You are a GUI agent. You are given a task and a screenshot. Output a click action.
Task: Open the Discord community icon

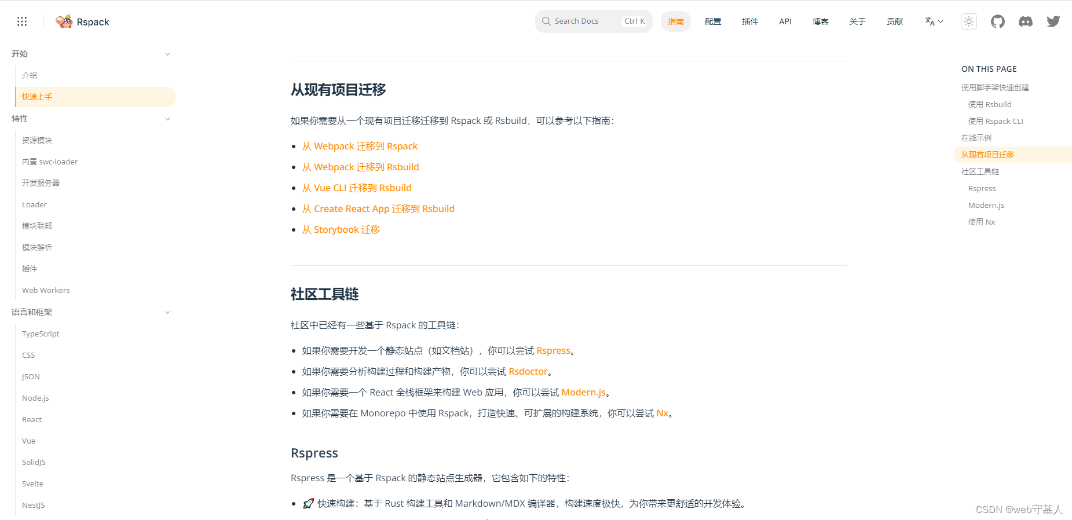click(x=1026, y=21)
